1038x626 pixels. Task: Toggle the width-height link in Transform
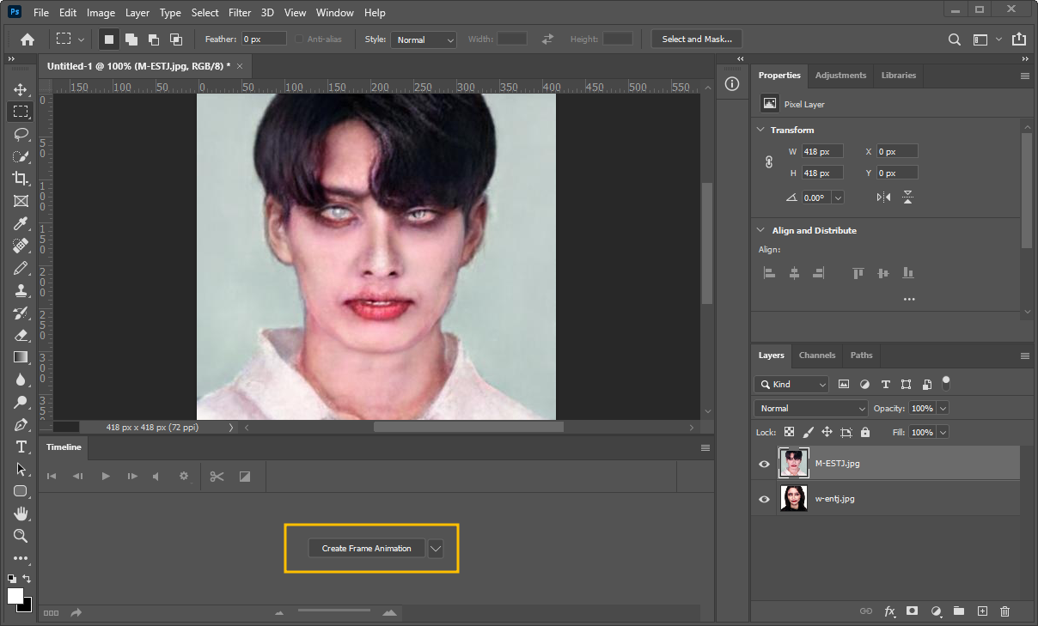769,162
